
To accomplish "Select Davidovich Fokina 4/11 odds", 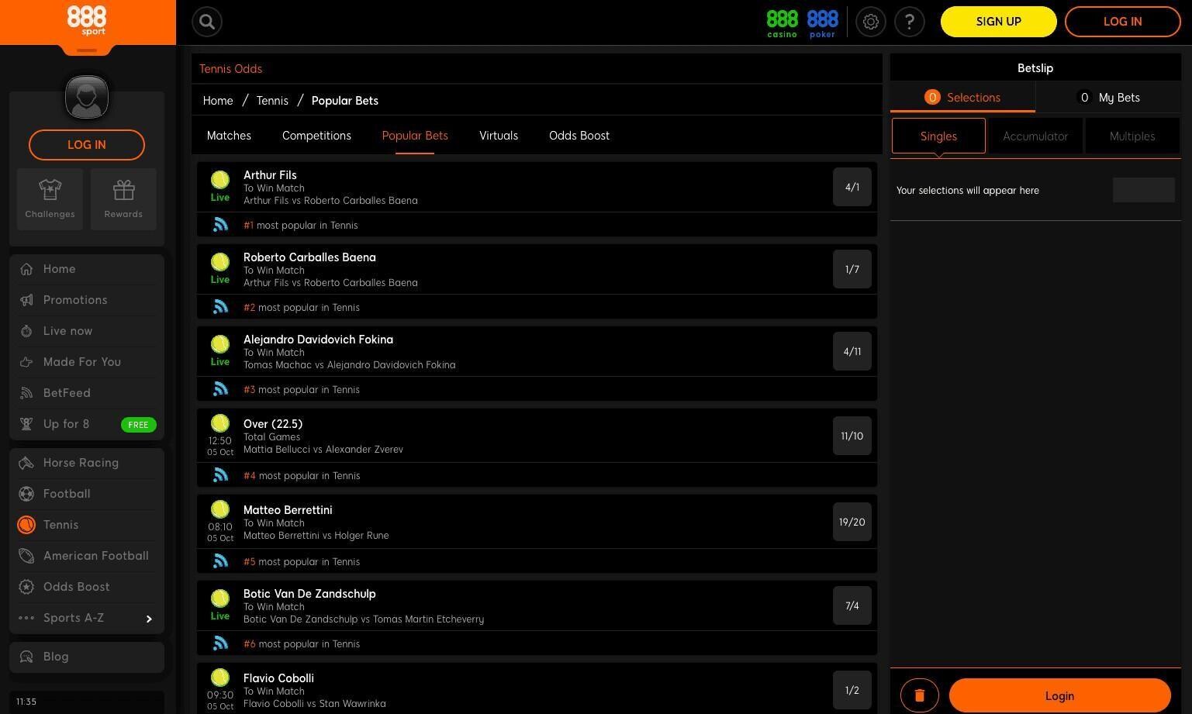I will (x=852, y=351).
